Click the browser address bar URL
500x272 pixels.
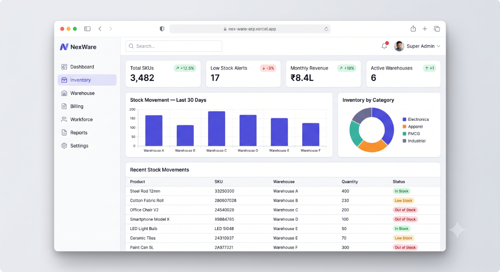click(x=250, y=29)
